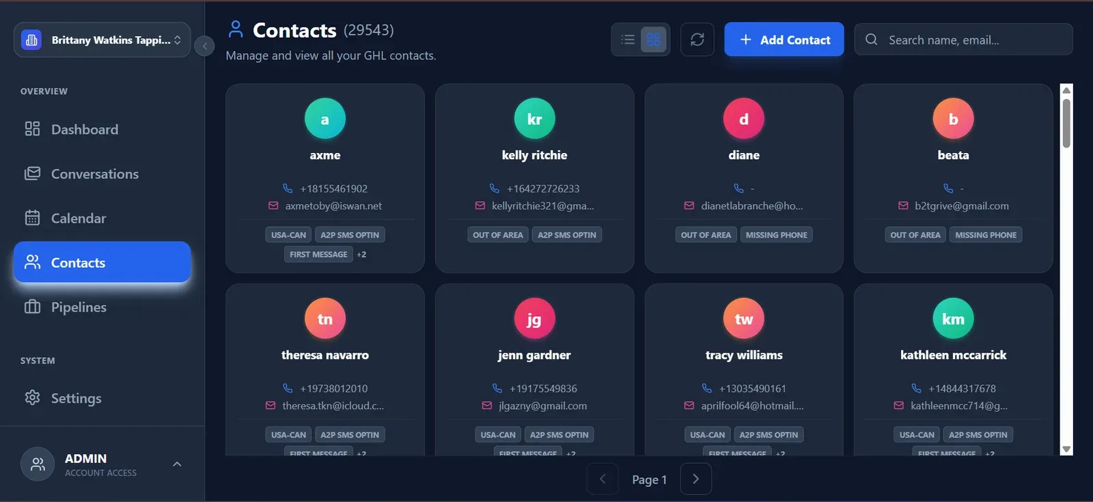Viewport: 1093px width, 502px height.
Task: Click the scrollbar up arrow
Action: point(1066,90)
